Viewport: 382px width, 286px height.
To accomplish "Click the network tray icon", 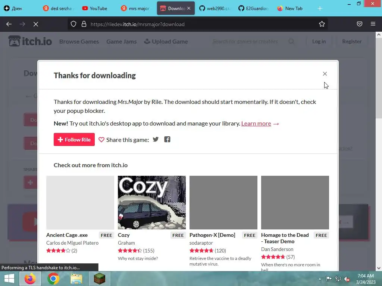I will 338,279.
